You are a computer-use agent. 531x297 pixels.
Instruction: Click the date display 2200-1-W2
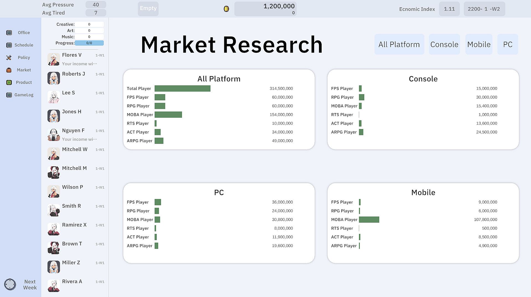click(x=484, y=9)
